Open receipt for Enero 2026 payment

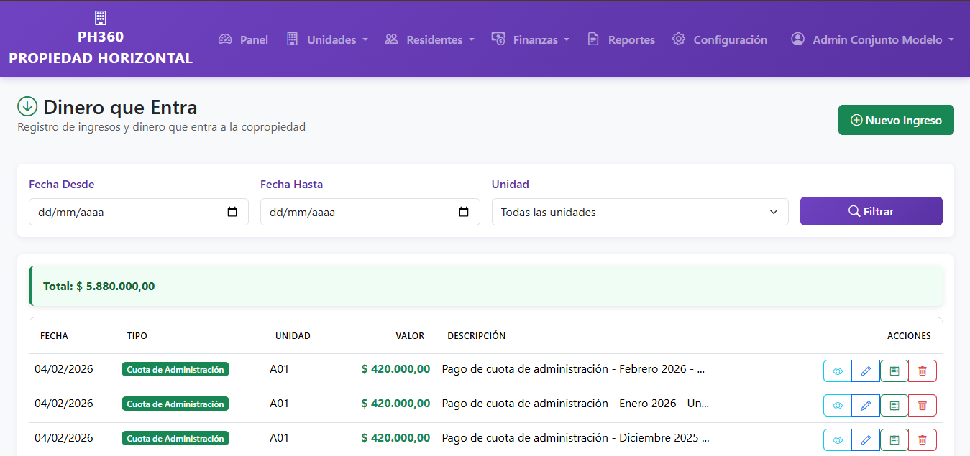[894, 406]
